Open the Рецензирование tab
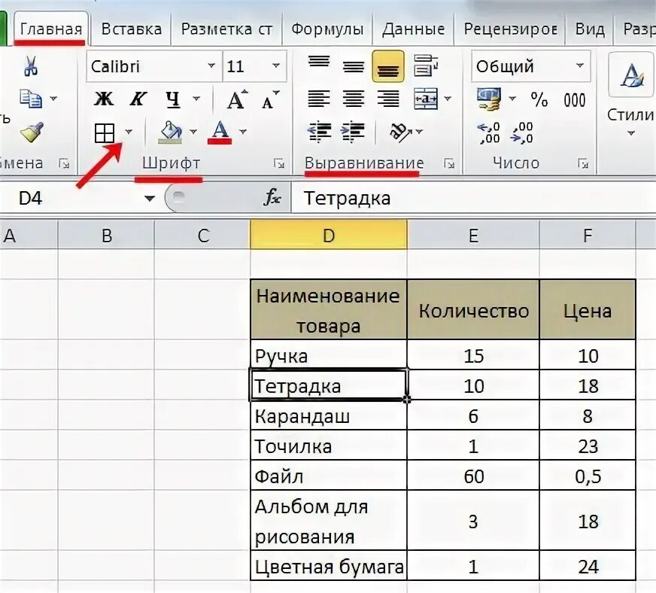Viewport: 656px width, 593px height. click(510, 29)
